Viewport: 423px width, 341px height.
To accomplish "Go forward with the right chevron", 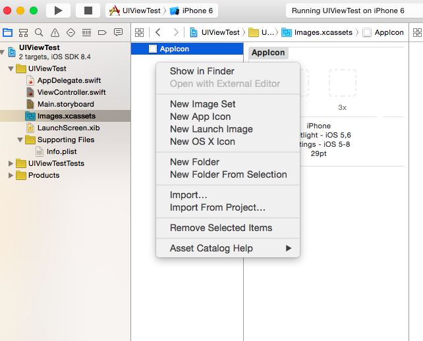I will tap(176, 33).
